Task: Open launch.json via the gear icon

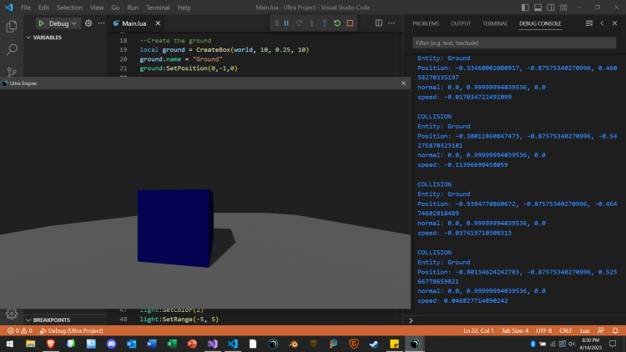Action: click(88, 23)
